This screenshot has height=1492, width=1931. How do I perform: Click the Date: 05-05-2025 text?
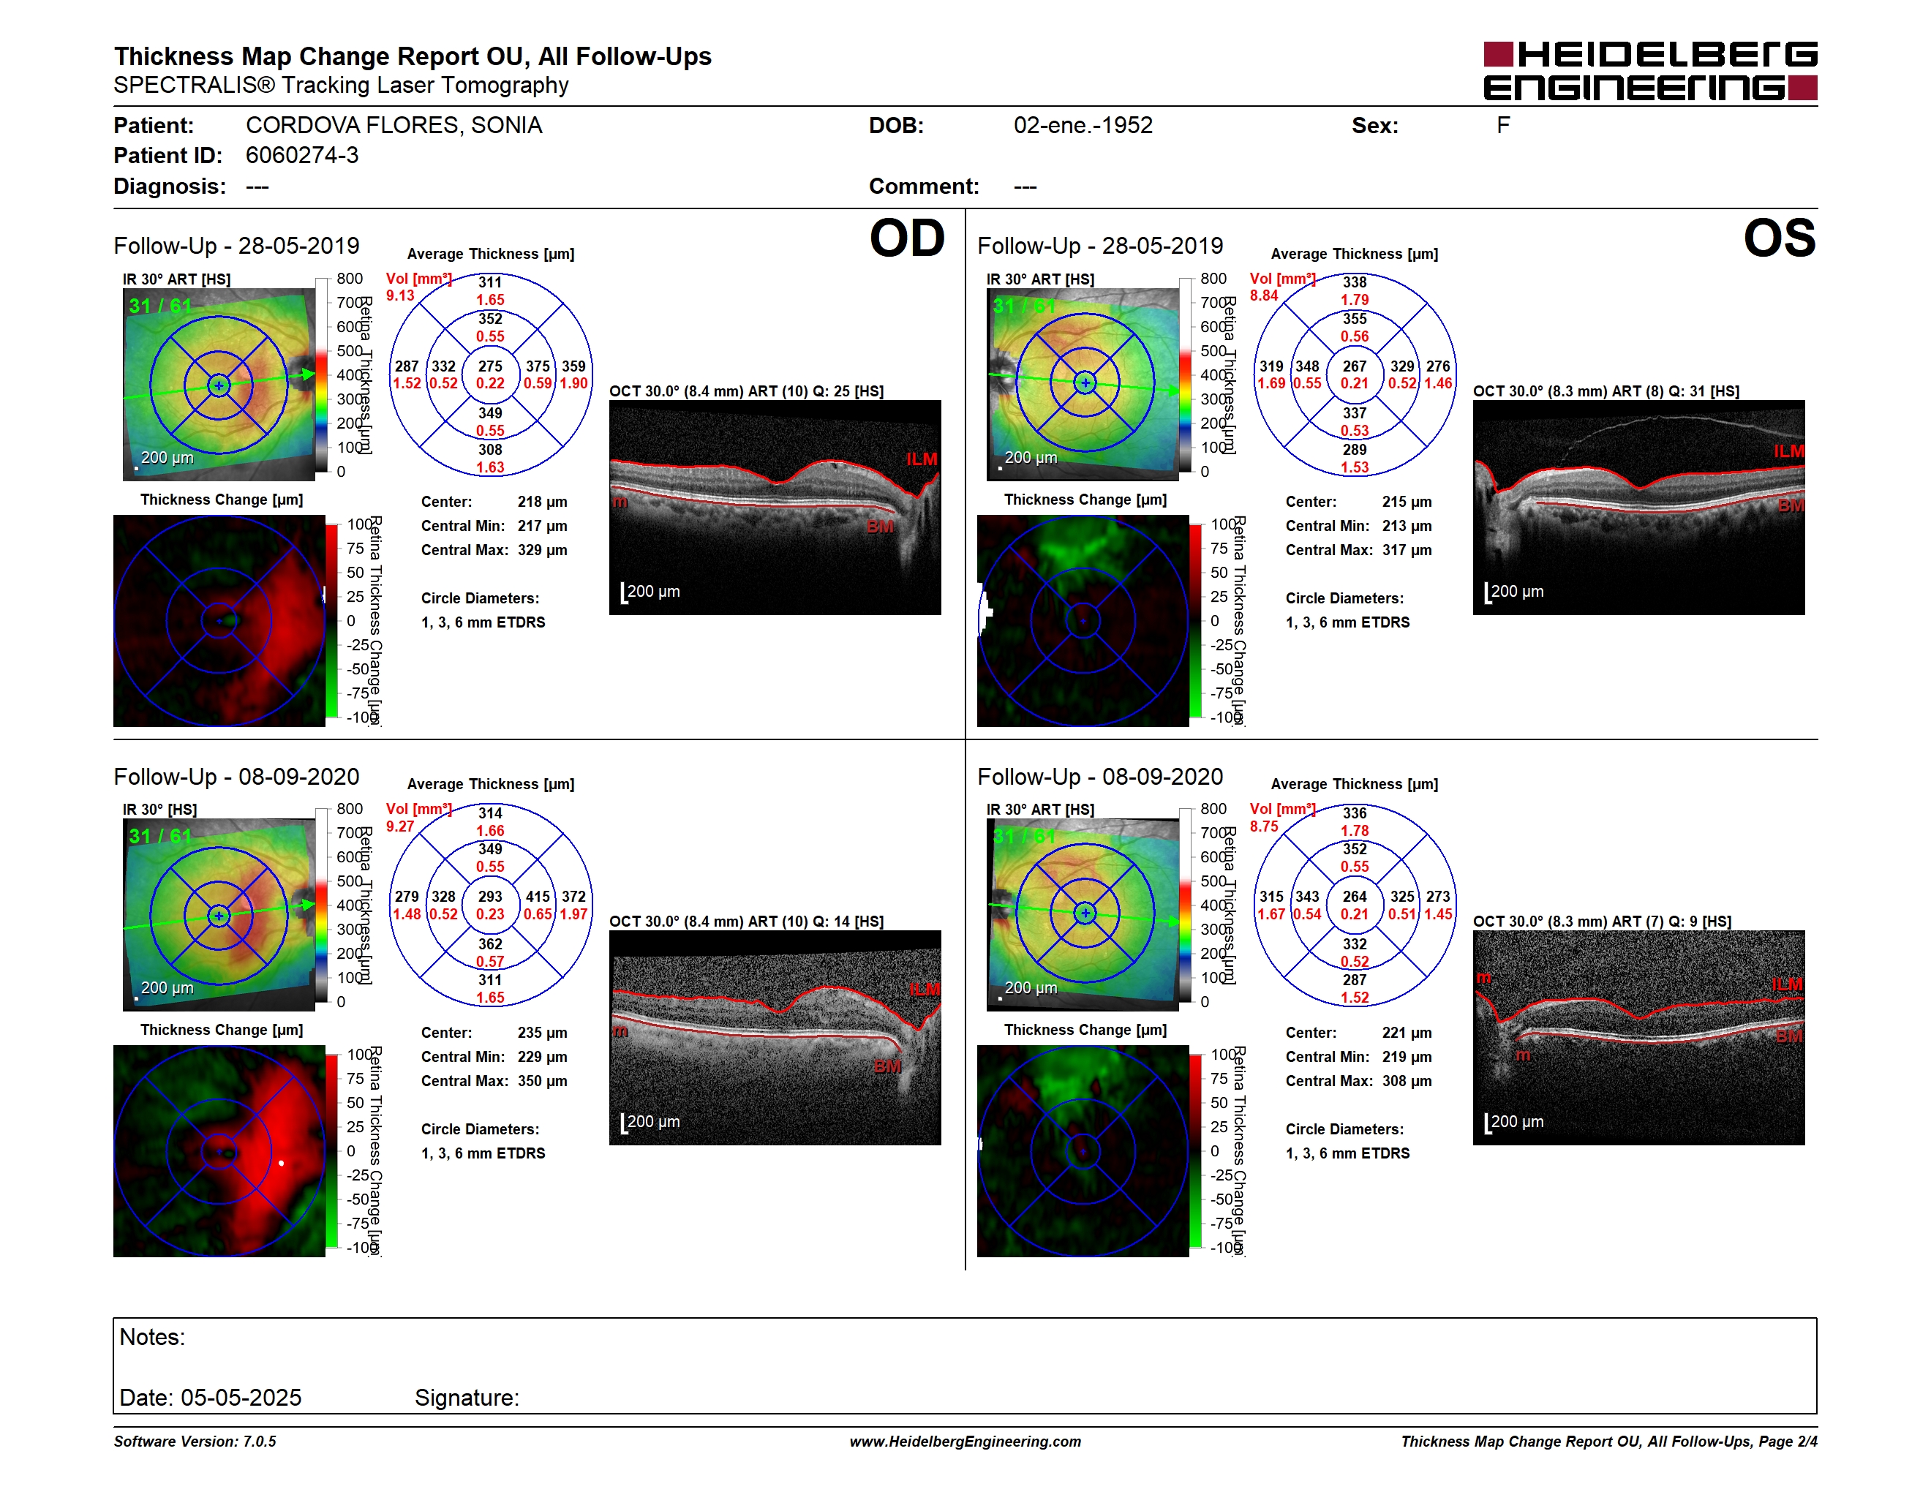[x=211, y=1398]
